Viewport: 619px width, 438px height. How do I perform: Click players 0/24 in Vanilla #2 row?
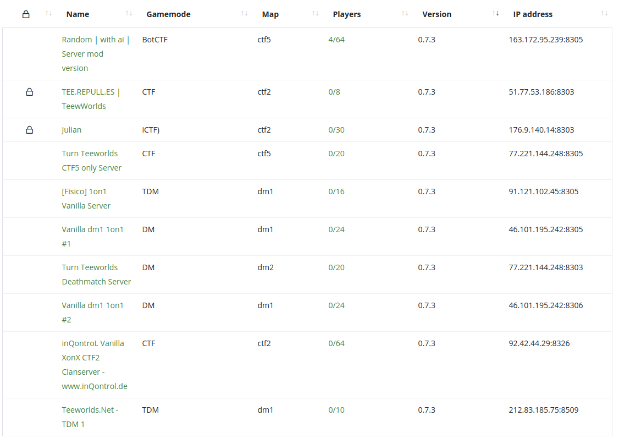pos(336,305)
